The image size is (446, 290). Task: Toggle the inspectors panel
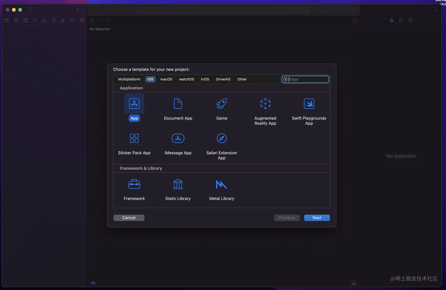(x=434, y=10)
